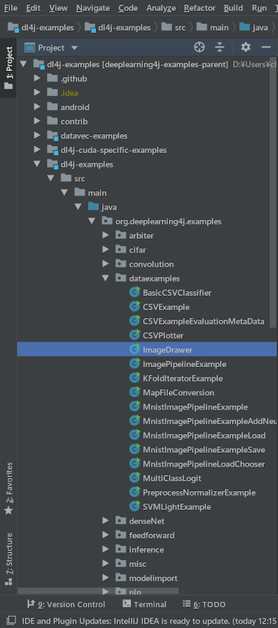This screenshot has height=628, width=278.
Task: Click the Favorites star icon on sidebar
Action: tap(8, 510)
